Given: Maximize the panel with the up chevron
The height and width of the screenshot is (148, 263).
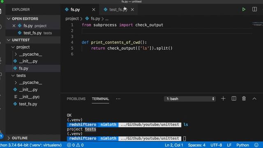Looking at the screenshot, I should 254,99.
